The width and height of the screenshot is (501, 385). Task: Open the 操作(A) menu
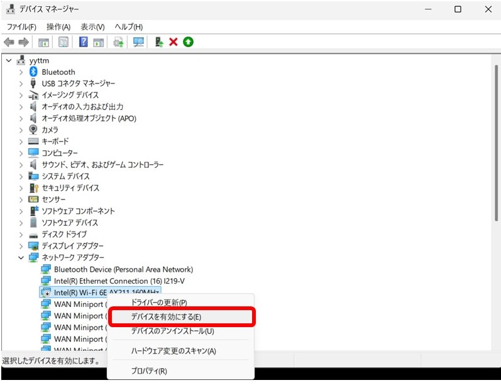tap(58, 27)
